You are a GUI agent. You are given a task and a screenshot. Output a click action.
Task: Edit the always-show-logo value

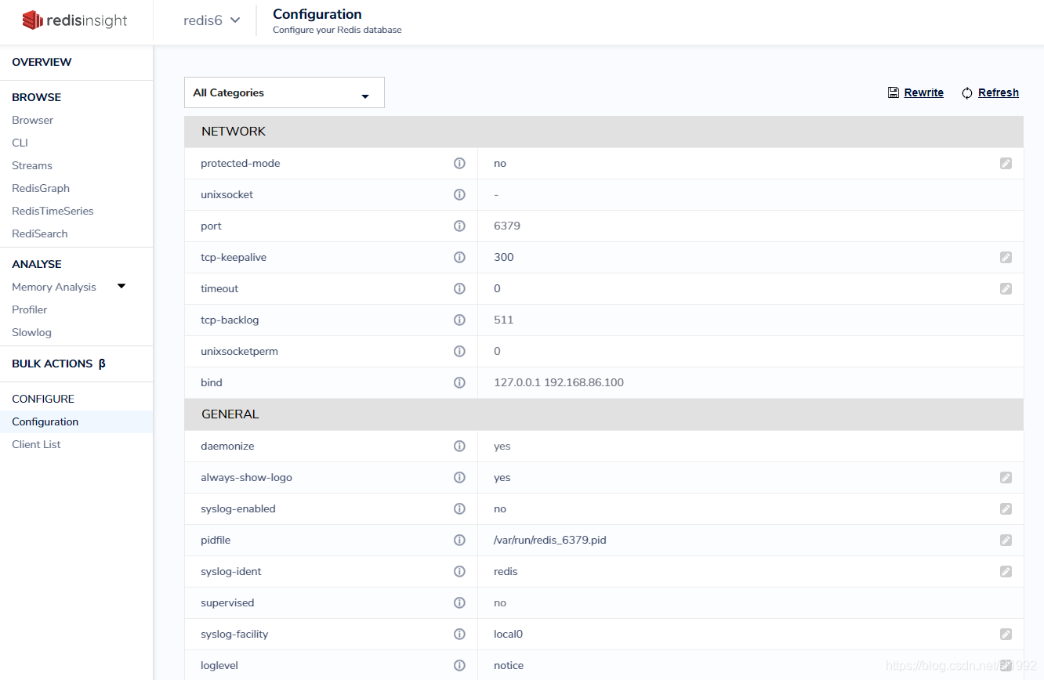[1006, 477]
